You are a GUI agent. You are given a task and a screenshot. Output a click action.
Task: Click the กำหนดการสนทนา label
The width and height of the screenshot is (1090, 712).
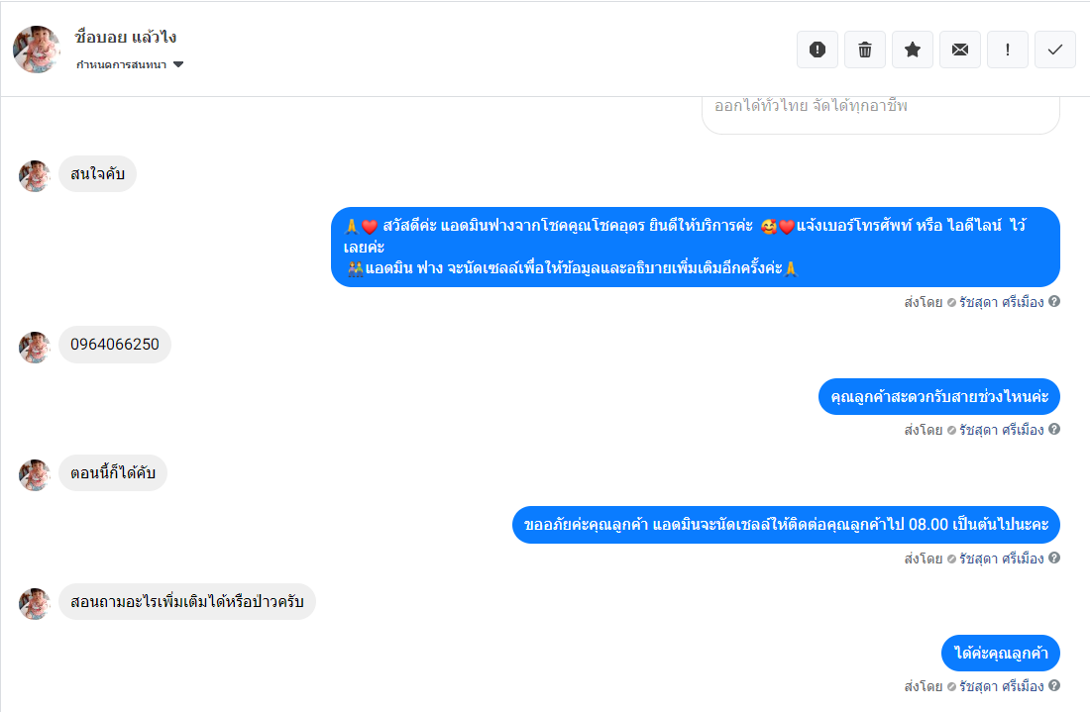[x=122, y=64]
